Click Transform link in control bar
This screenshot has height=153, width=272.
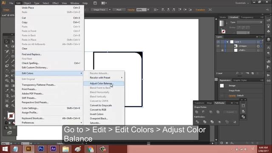click(x=200, y=10)
